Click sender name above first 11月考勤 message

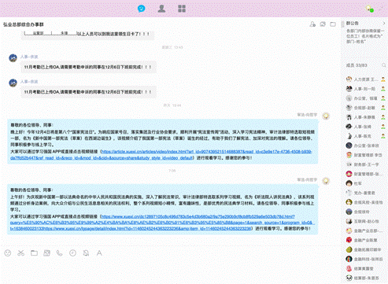29,57
